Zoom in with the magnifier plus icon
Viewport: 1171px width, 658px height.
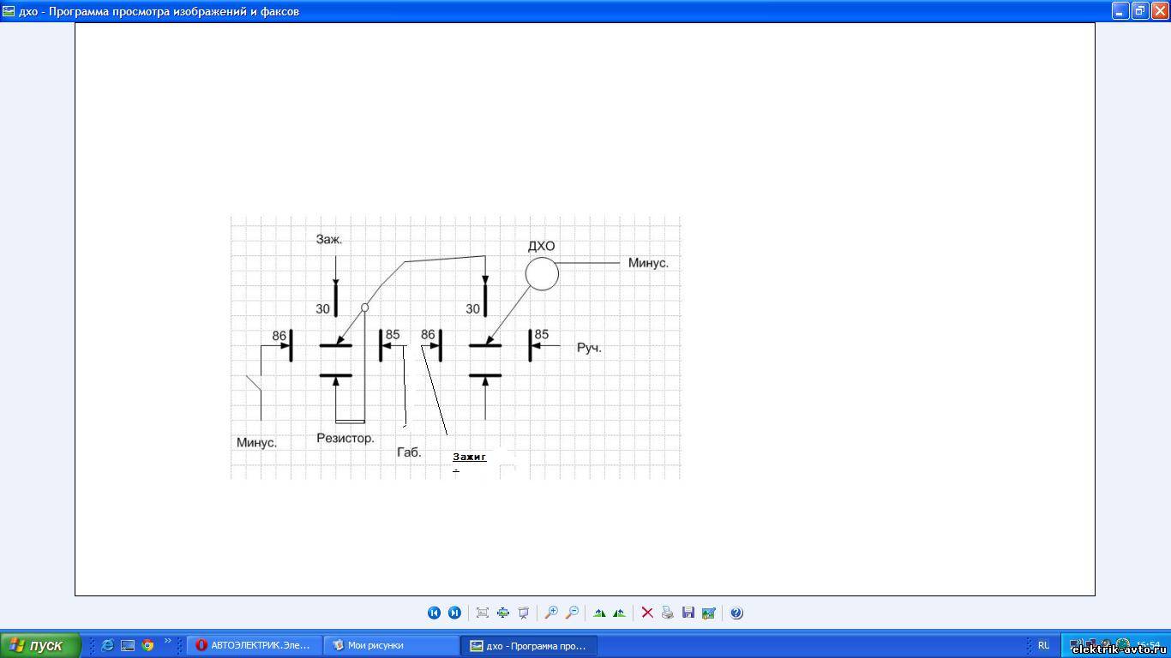coord(551,613)
